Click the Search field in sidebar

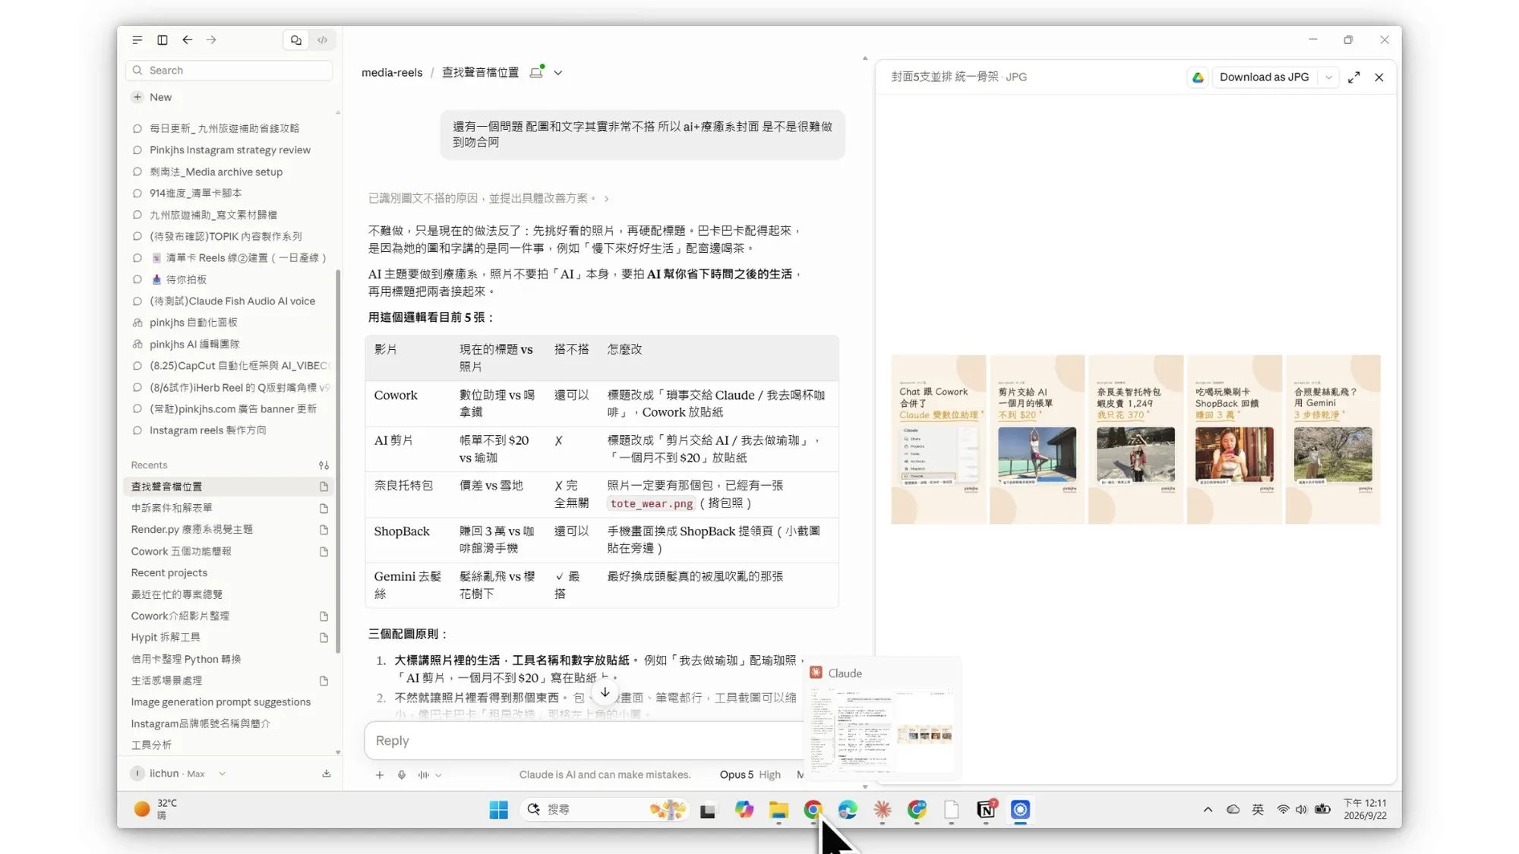tap(229, 71)
